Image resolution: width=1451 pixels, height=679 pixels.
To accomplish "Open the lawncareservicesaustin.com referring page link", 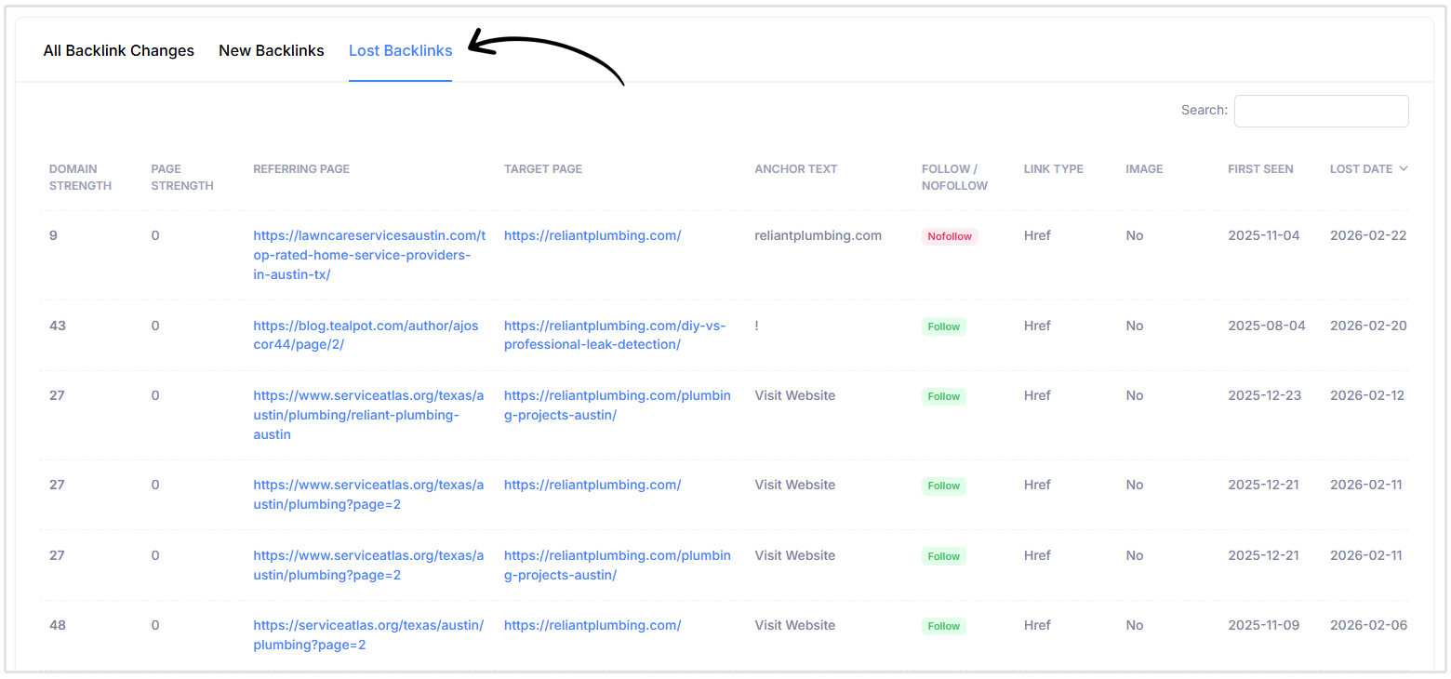I will point(368,254).
